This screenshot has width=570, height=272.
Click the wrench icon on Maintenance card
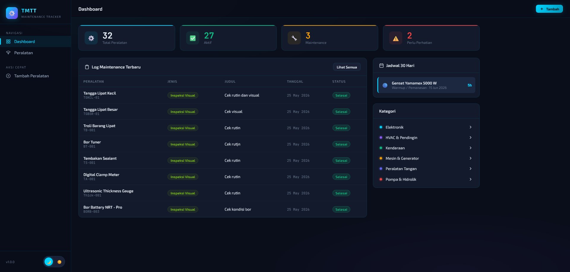pos(294,38)
